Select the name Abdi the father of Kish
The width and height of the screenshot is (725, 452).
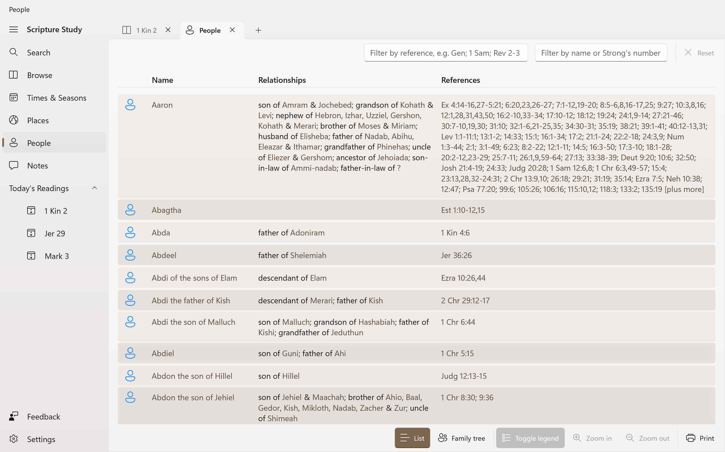click(x=191, y=300)
